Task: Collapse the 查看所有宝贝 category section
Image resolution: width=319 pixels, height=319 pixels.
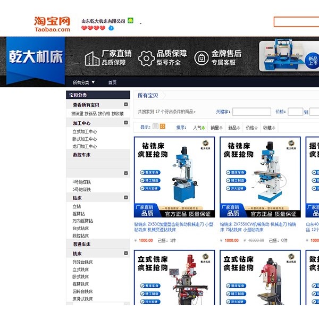Action: 126,104
